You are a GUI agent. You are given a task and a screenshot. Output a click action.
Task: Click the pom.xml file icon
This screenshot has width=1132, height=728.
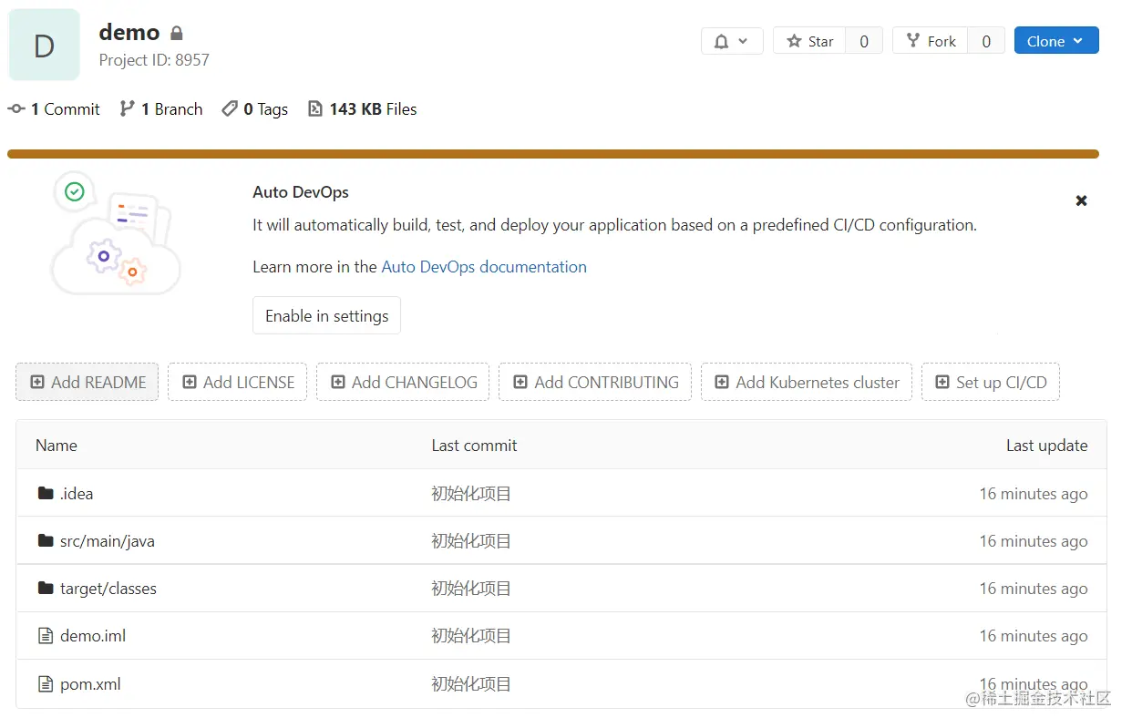[46, 684]
